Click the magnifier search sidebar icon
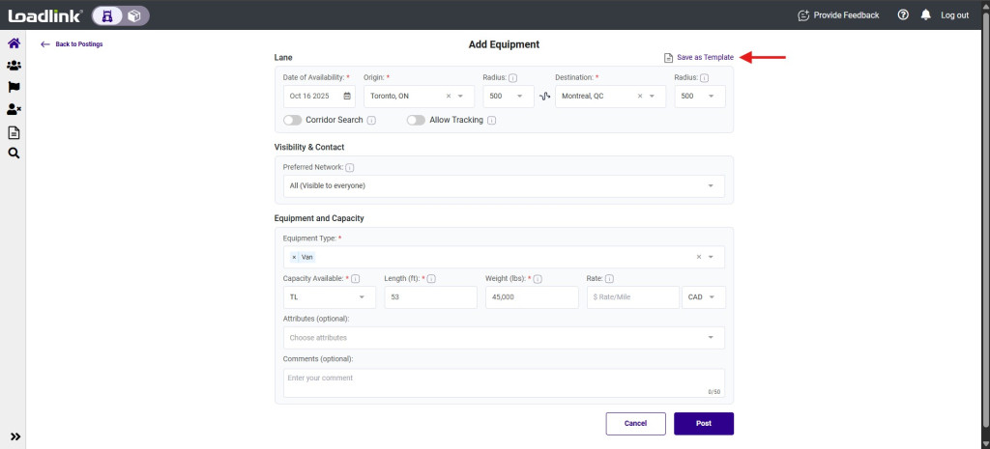The height and width of the screenshot is (449, 990). pyautogui.click(x=14, y=153)
